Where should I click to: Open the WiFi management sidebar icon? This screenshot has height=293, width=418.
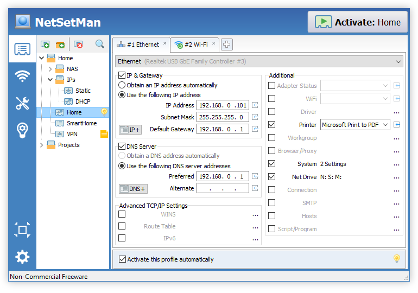click(x=22, y=77)
